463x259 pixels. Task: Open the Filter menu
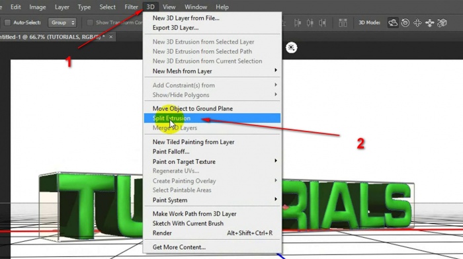pos(131,7)
